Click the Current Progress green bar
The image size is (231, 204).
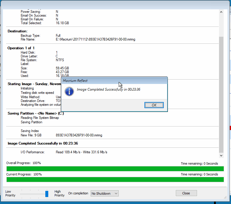[x=115, y=180]
